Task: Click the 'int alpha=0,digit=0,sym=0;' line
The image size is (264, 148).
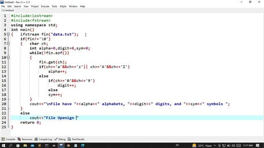Action: click(60, 49)
